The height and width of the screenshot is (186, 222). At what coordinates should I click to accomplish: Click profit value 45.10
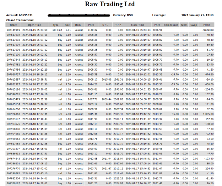(x=210, y=144)
